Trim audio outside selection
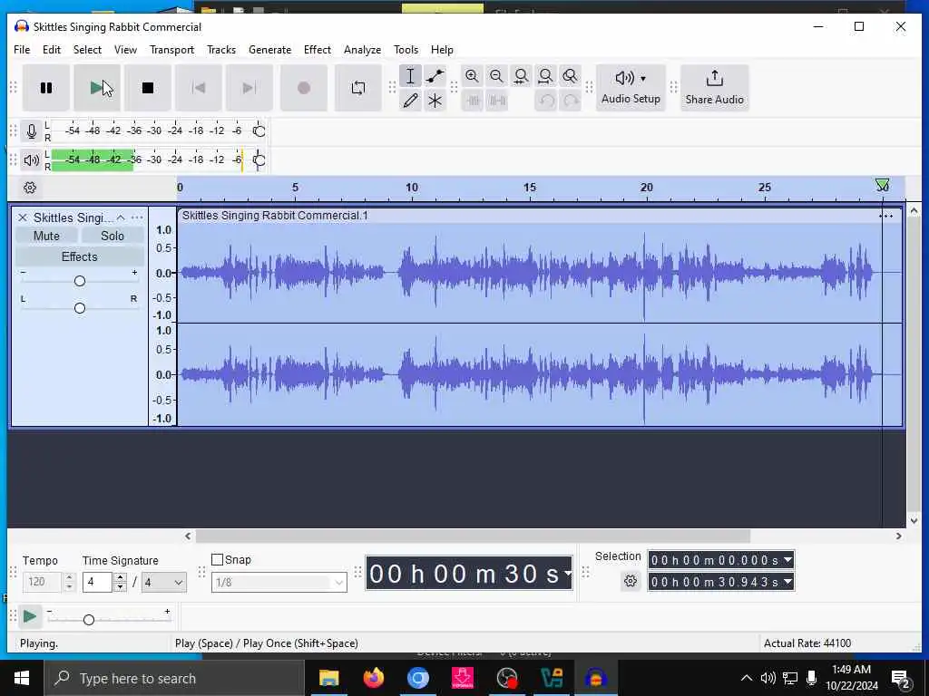Viewport: 929px width, 696px height. 473,101
